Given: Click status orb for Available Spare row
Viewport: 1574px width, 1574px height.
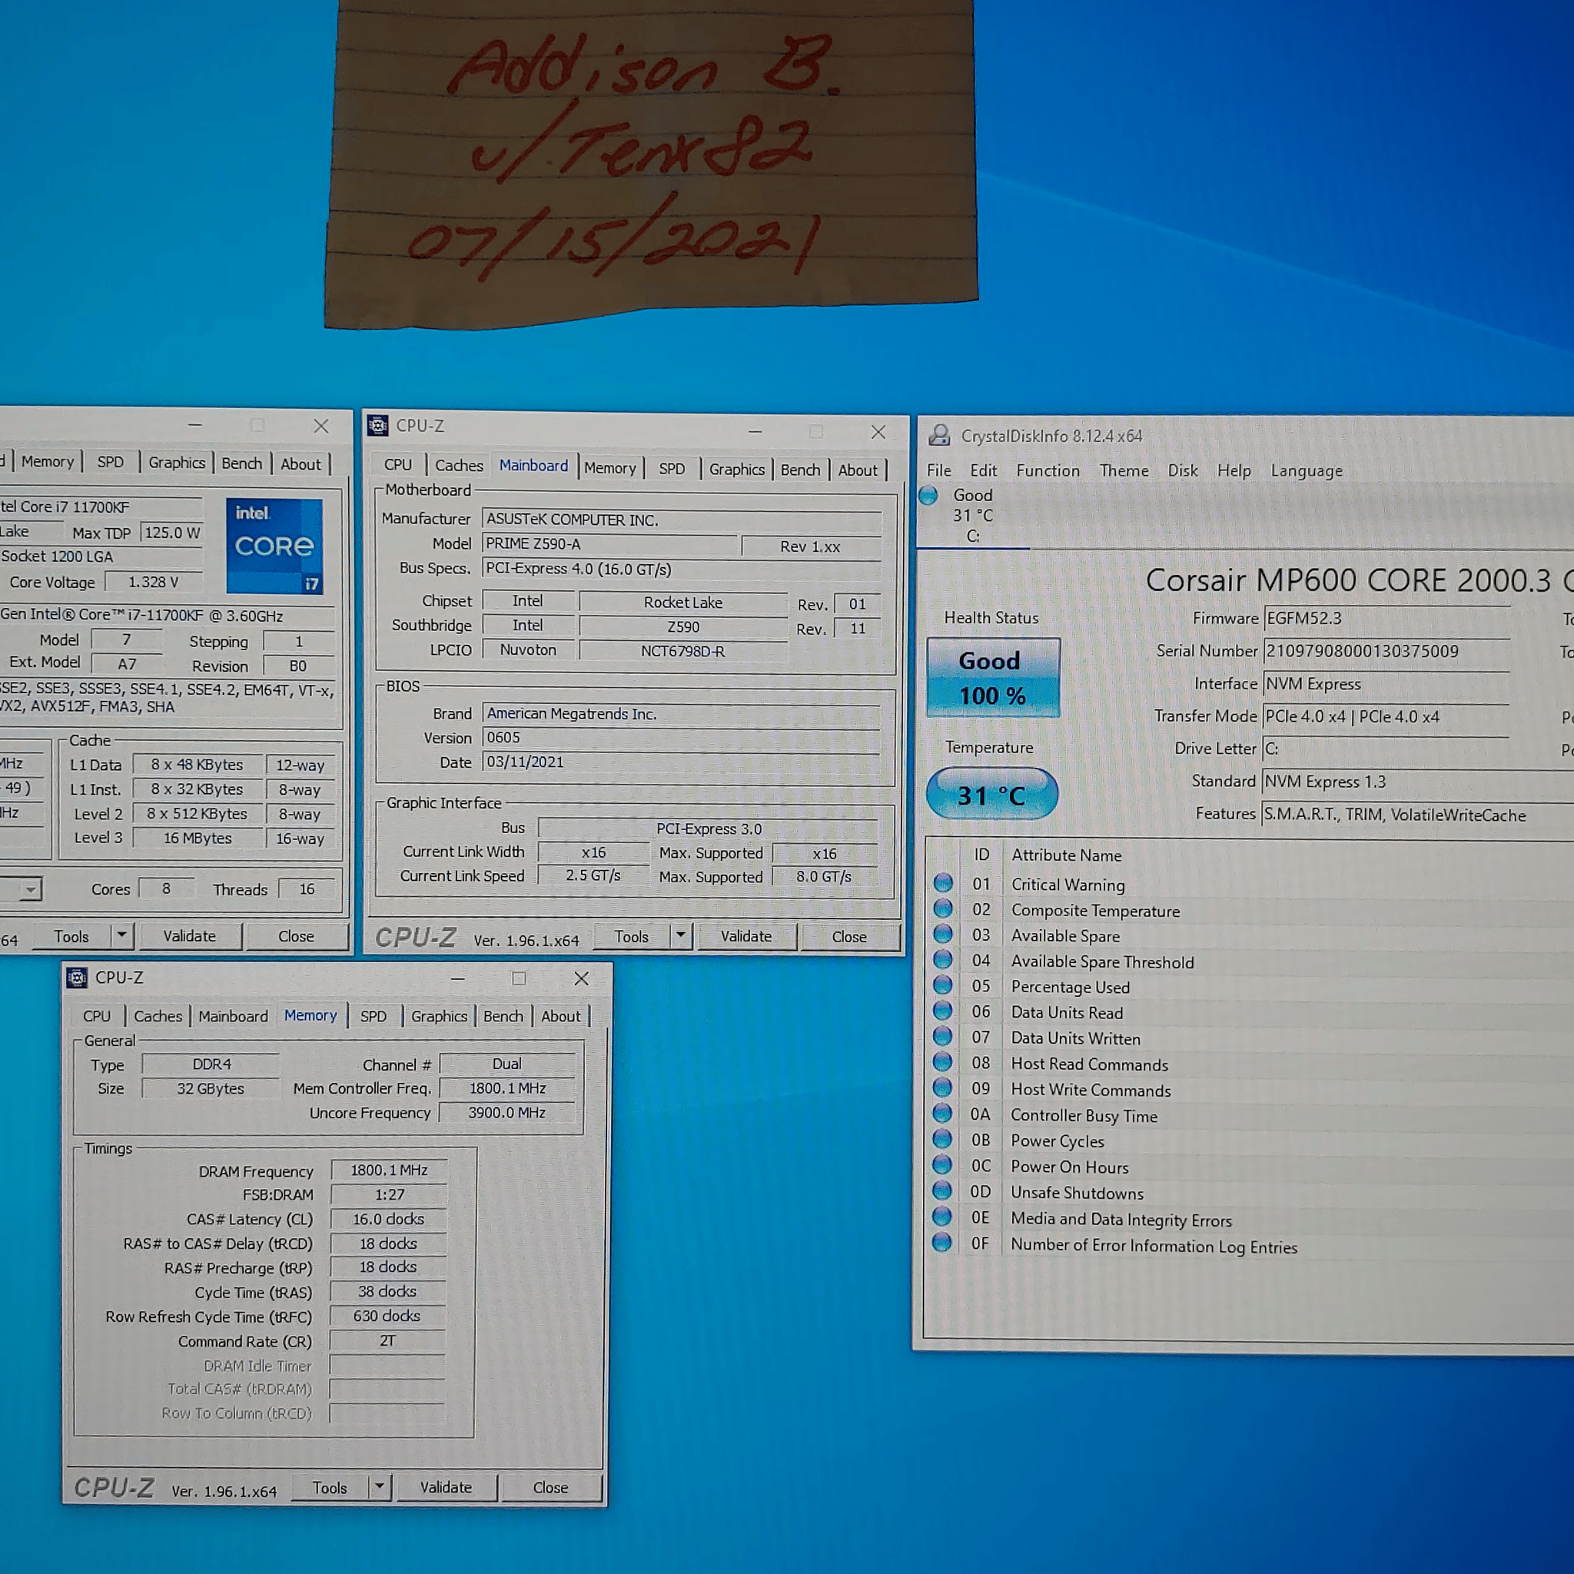Looking at the screenshot, I should 942,935.
